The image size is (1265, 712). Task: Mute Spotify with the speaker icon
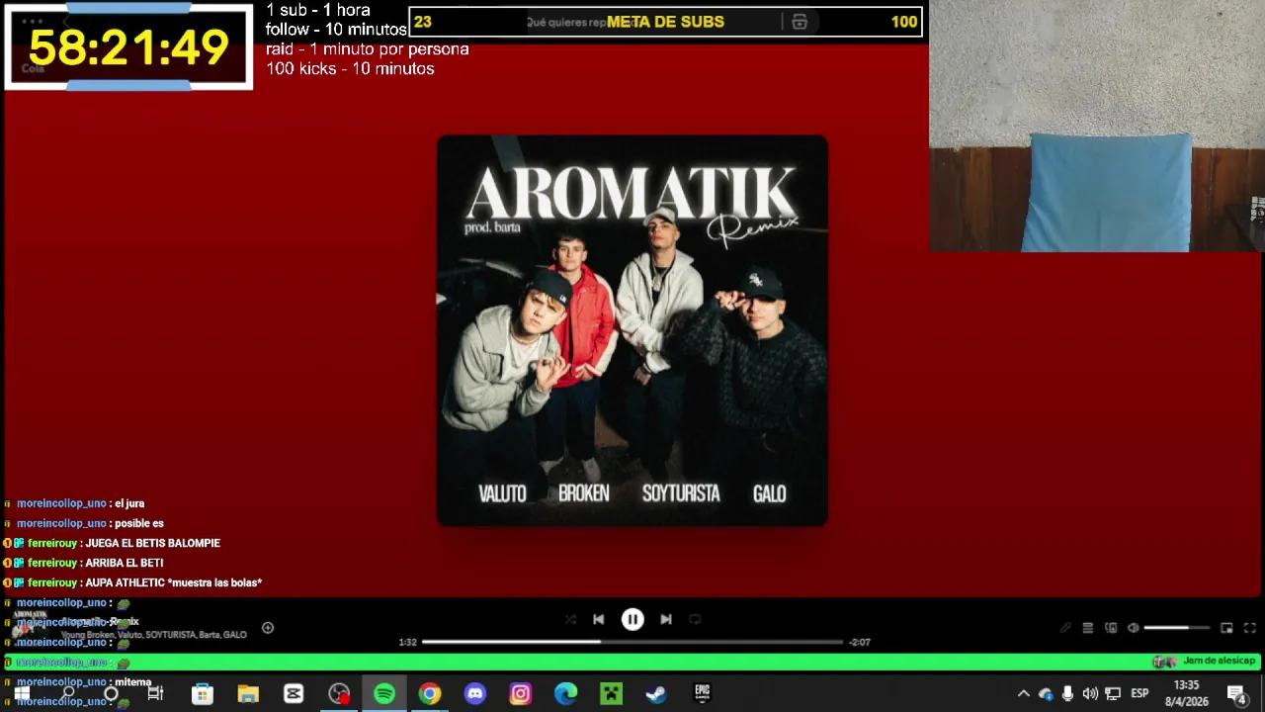1134,628
